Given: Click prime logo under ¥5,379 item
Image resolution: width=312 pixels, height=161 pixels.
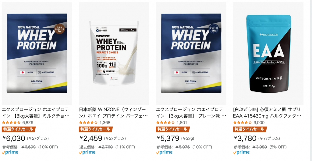Looking at the screenshot, I should click(164, 152).
